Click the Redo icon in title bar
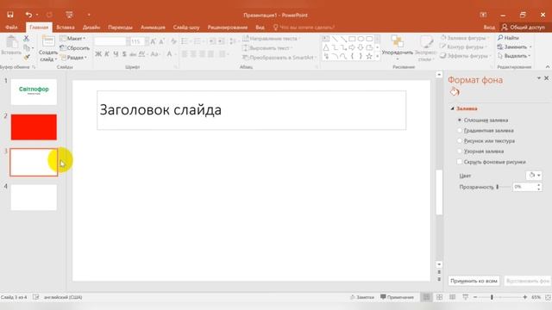552x310 pixels. pos(49,15)
